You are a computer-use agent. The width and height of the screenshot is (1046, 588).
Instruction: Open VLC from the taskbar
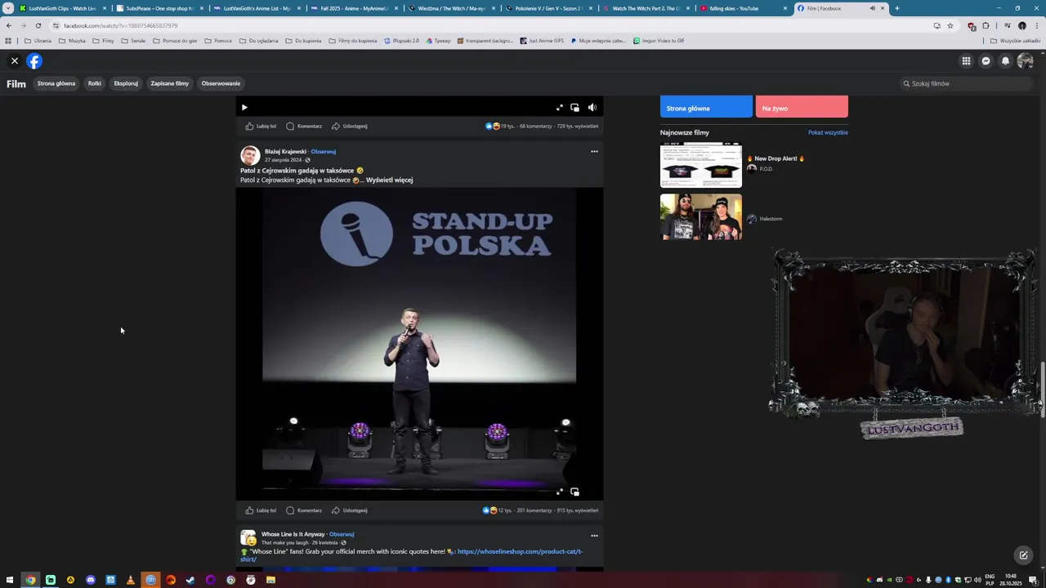point(131,580)
